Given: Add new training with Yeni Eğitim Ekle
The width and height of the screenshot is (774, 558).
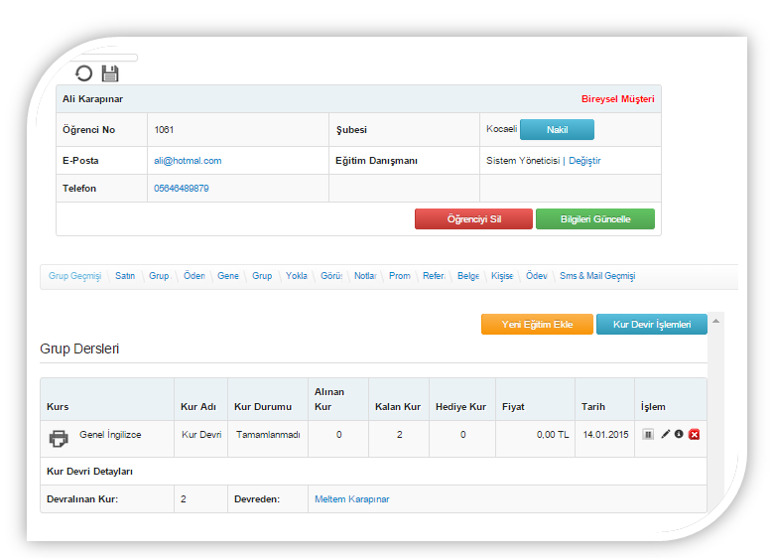Looking at the screenshot, I should [x=537, y=325].
